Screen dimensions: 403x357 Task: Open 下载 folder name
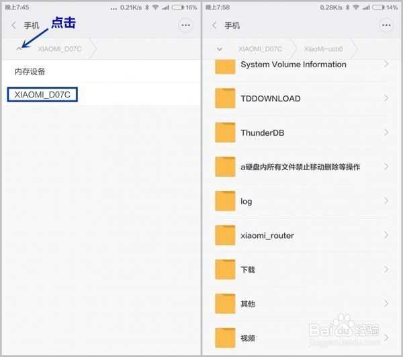pyautogui.click(x=248, y=270)
